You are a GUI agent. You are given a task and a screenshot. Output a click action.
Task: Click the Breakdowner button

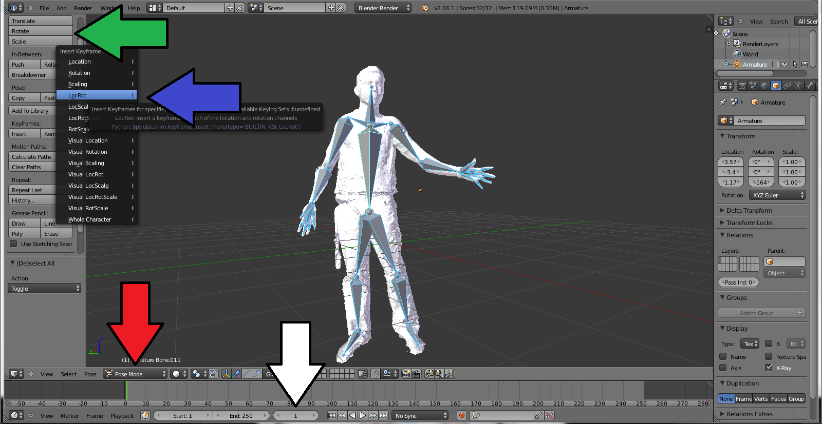pyautogui.click(x=32, y=75)
